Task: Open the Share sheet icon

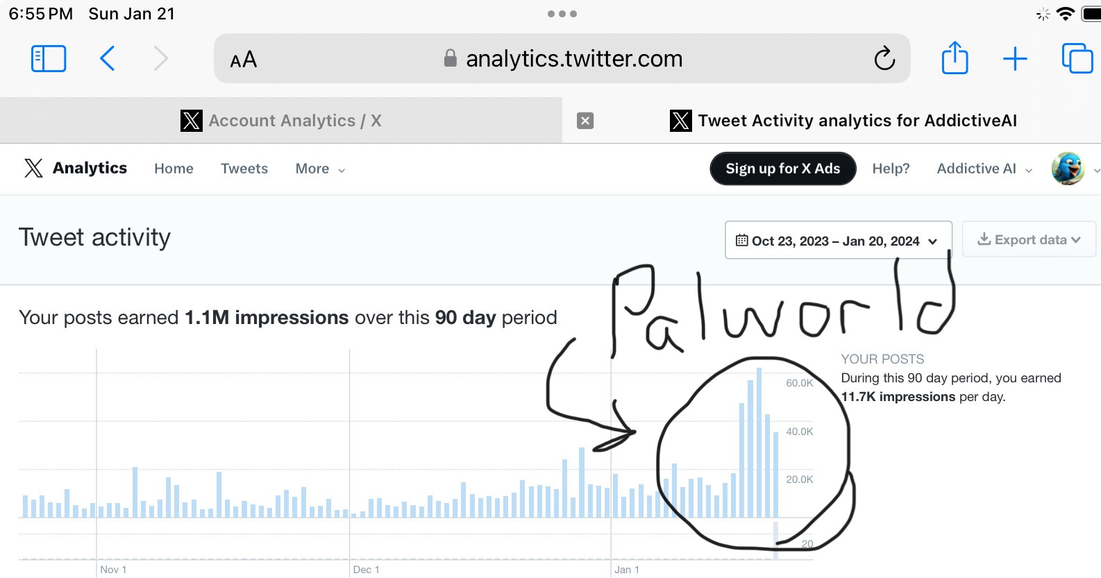Action: tap(955, 58)
